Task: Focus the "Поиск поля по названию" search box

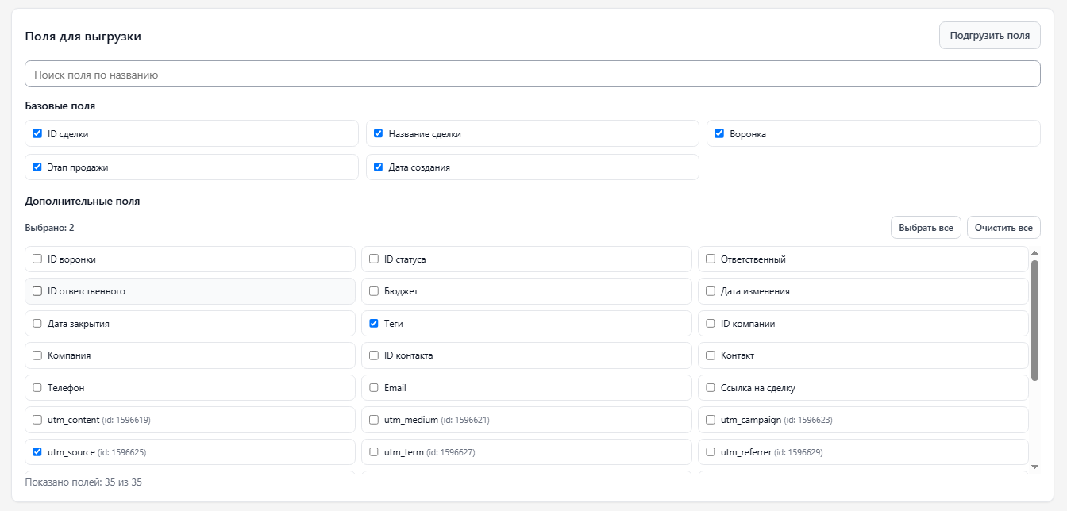Action: pos(533,75)
